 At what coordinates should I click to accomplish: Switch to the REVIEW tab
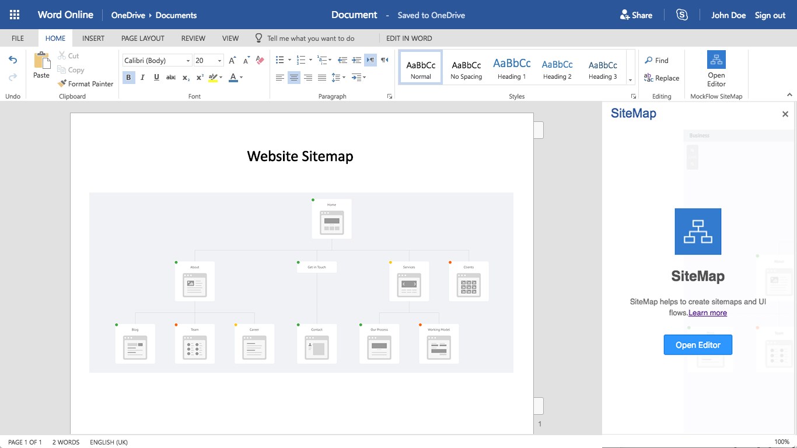(193, 38)
